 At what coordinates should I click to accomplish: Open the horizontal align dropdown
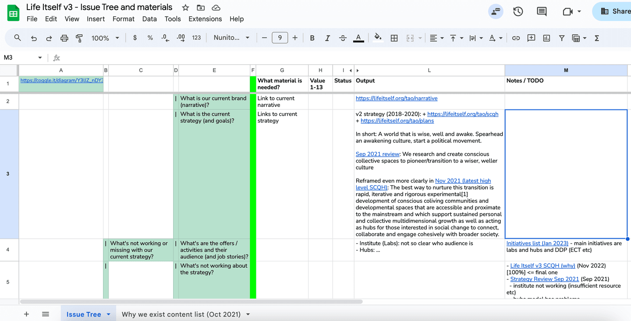(436, 38)
